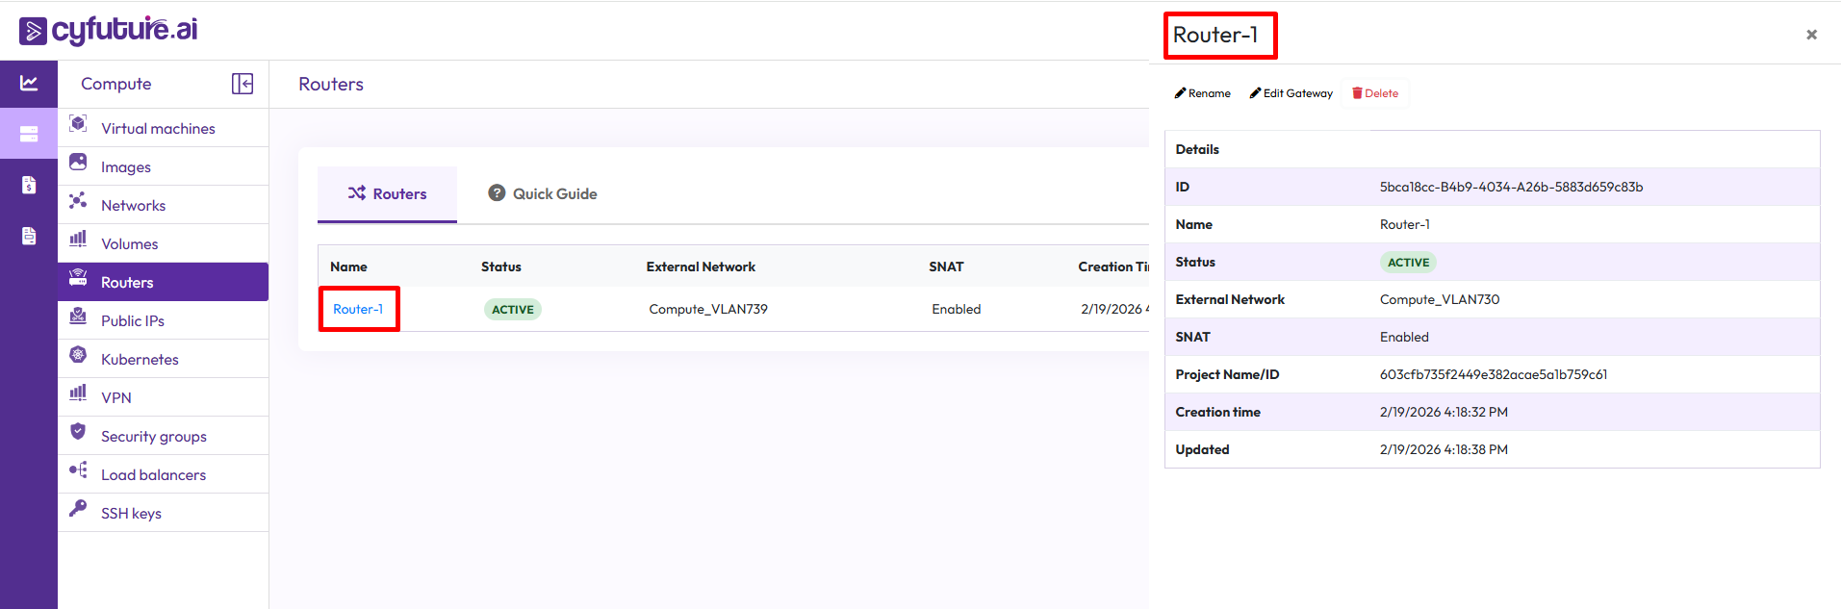This screenshot has width=1841, height=609.
Task: Delete the router using Delete button
Action: 1375,93
